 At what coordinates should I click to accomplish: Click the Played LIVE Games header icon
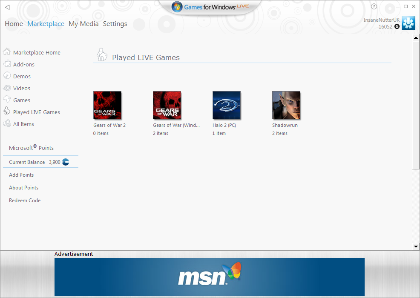[102, 54]
